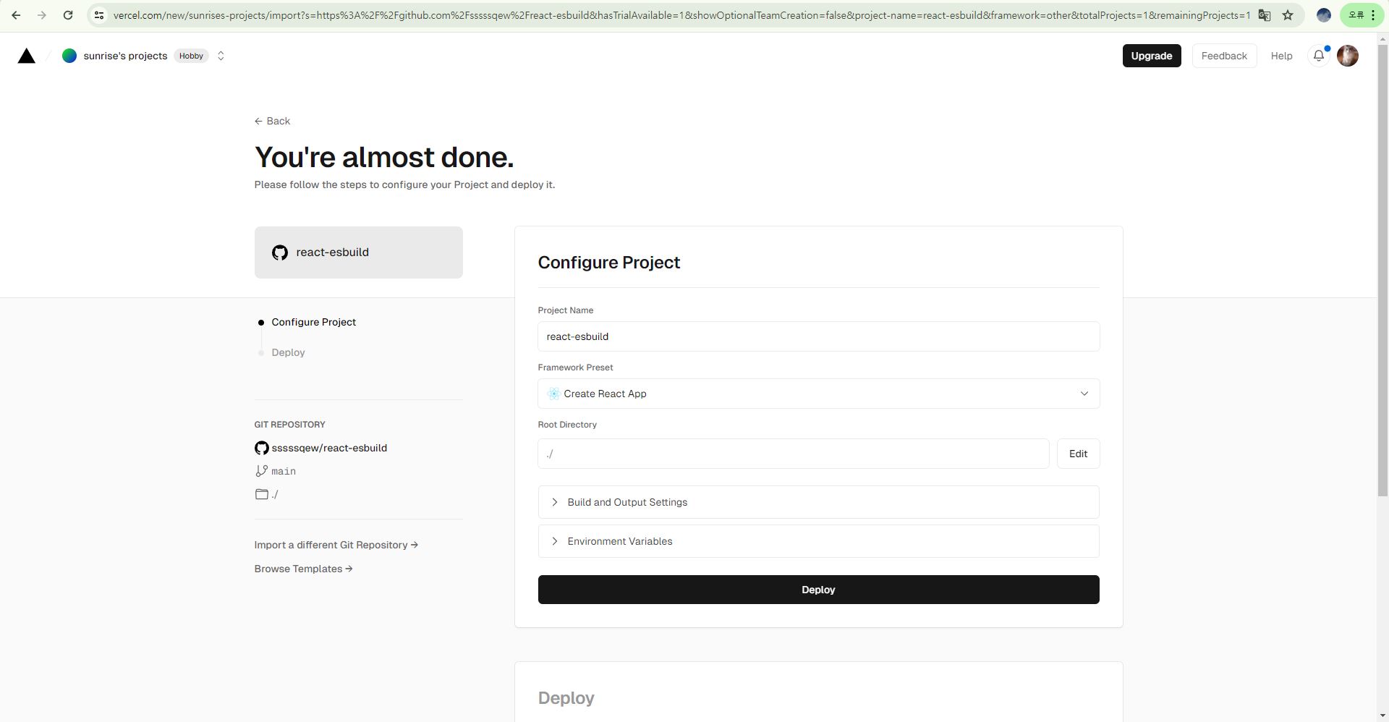Open Browse Templates link
Screen dimensions: 1389x722
[303, 569]
